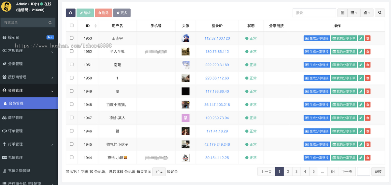Delete the member 王志宇 with trash icon

pyautogui.click(x=368, y=38)
